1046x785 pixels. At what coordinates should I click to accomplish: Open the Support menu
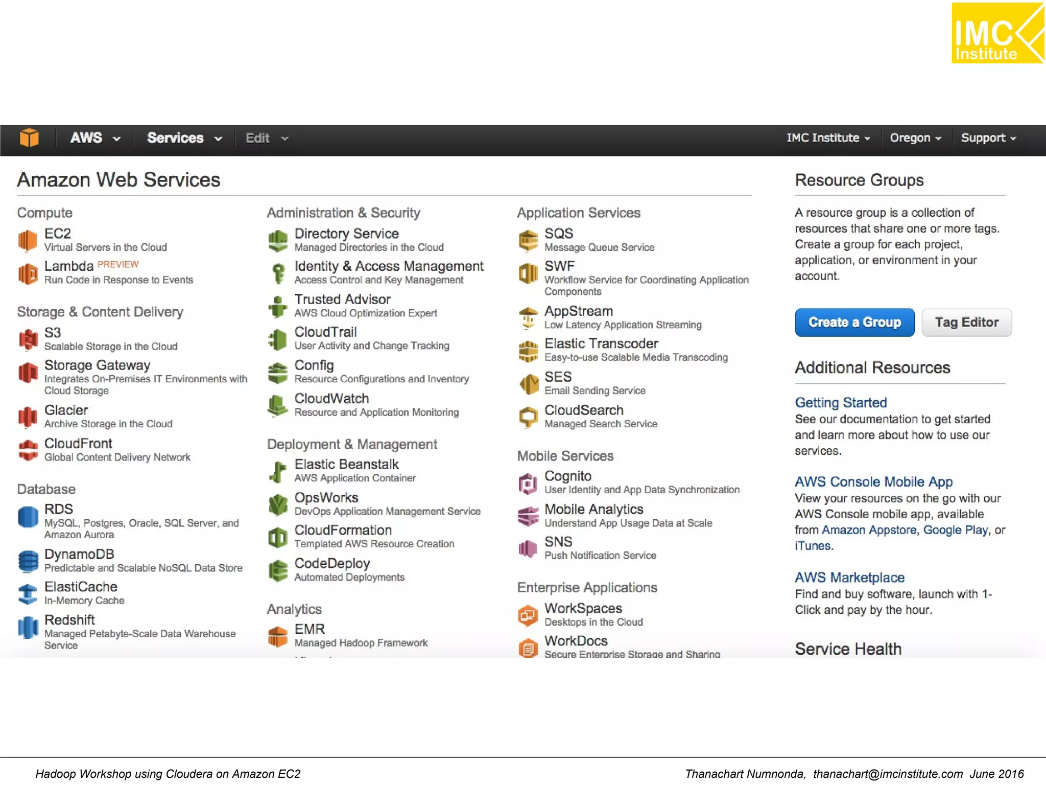(x=988, y=138)
